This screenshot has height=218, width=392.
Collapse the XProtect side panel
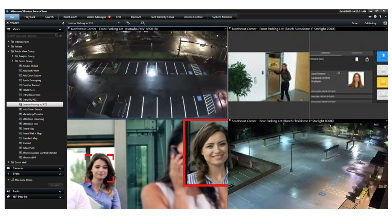[x=63, y=23]
